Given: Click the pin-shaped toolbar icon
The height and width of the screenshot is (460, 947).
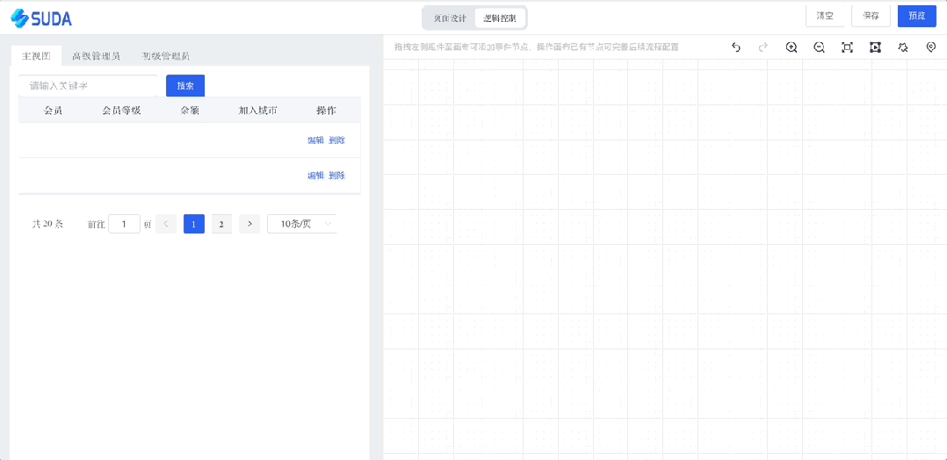Looking at the screenshot, I should [903, 47].
